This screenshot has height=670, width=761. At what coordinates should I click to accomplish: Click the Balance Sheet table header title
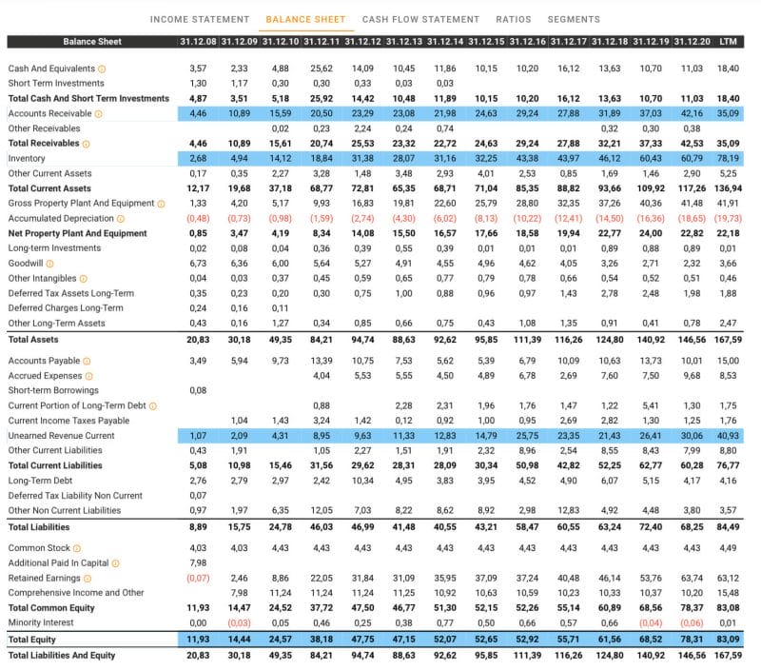(x=92, y=42)
